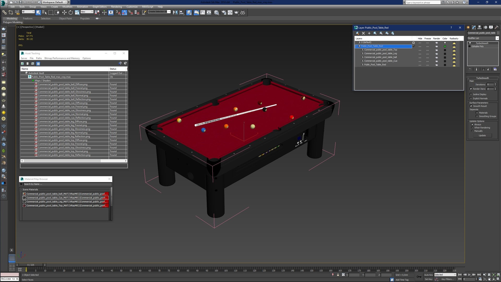
Task: Select When Rendering update option
Action: 472,128
